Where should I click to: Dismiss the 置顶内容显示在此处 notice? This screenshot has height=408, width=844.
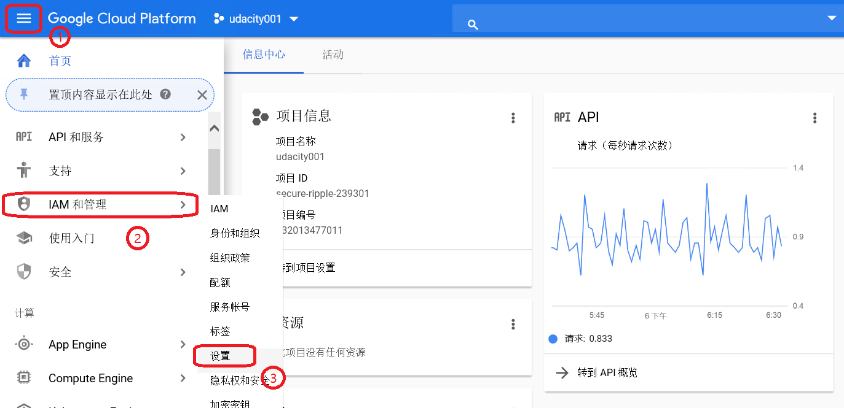point(202,94)
